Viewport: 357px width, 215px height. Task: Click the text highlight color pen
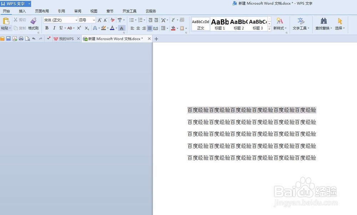coord(104,28)
